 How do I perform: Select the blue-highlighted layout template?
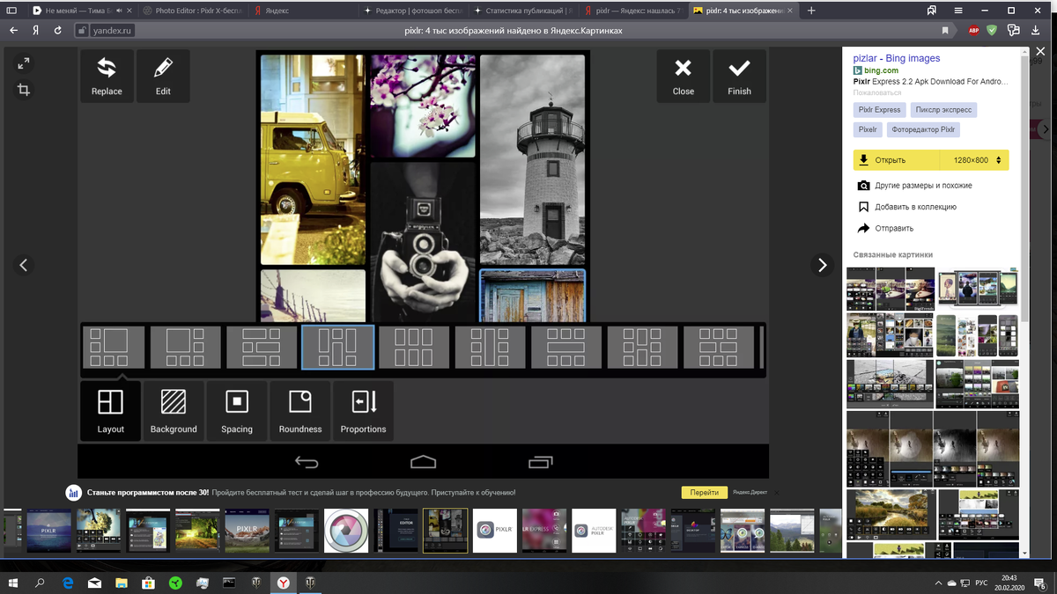coord(338,348)
